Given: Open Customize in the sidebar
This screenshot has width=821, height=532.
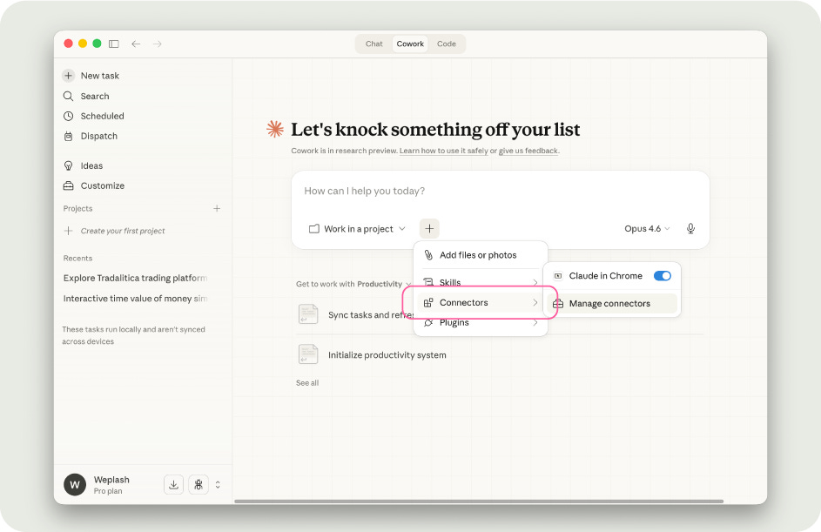Looking at the screenshot, I should [x=94, y=185].
